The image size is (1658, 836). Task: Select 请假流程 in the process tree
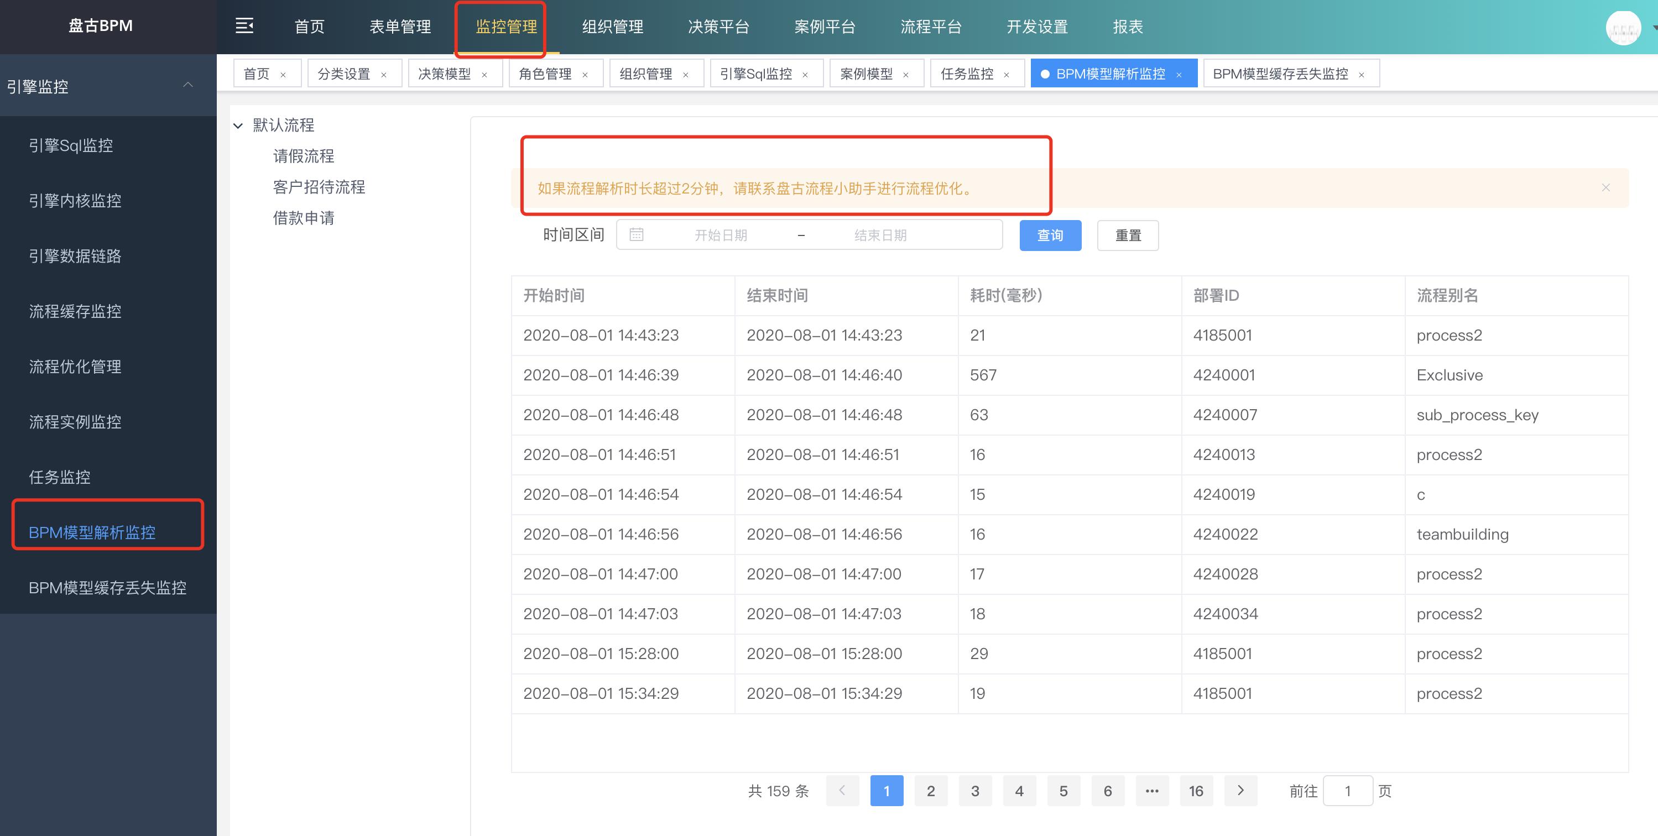click(303, 156)
